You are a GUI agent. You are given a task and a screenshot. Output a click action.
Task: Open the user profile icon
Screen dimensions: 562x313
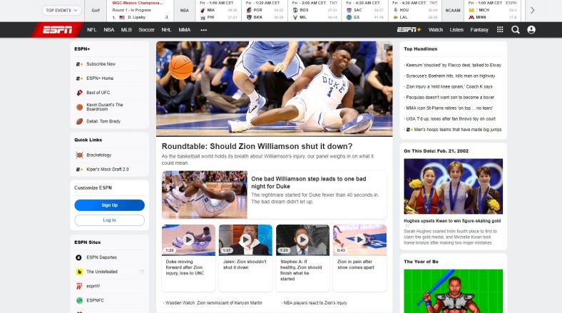click(x=531, y=30)
